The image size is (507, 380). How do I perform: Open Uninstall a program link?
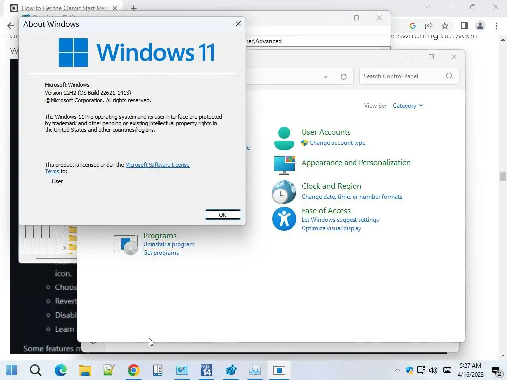pos(169,244)
